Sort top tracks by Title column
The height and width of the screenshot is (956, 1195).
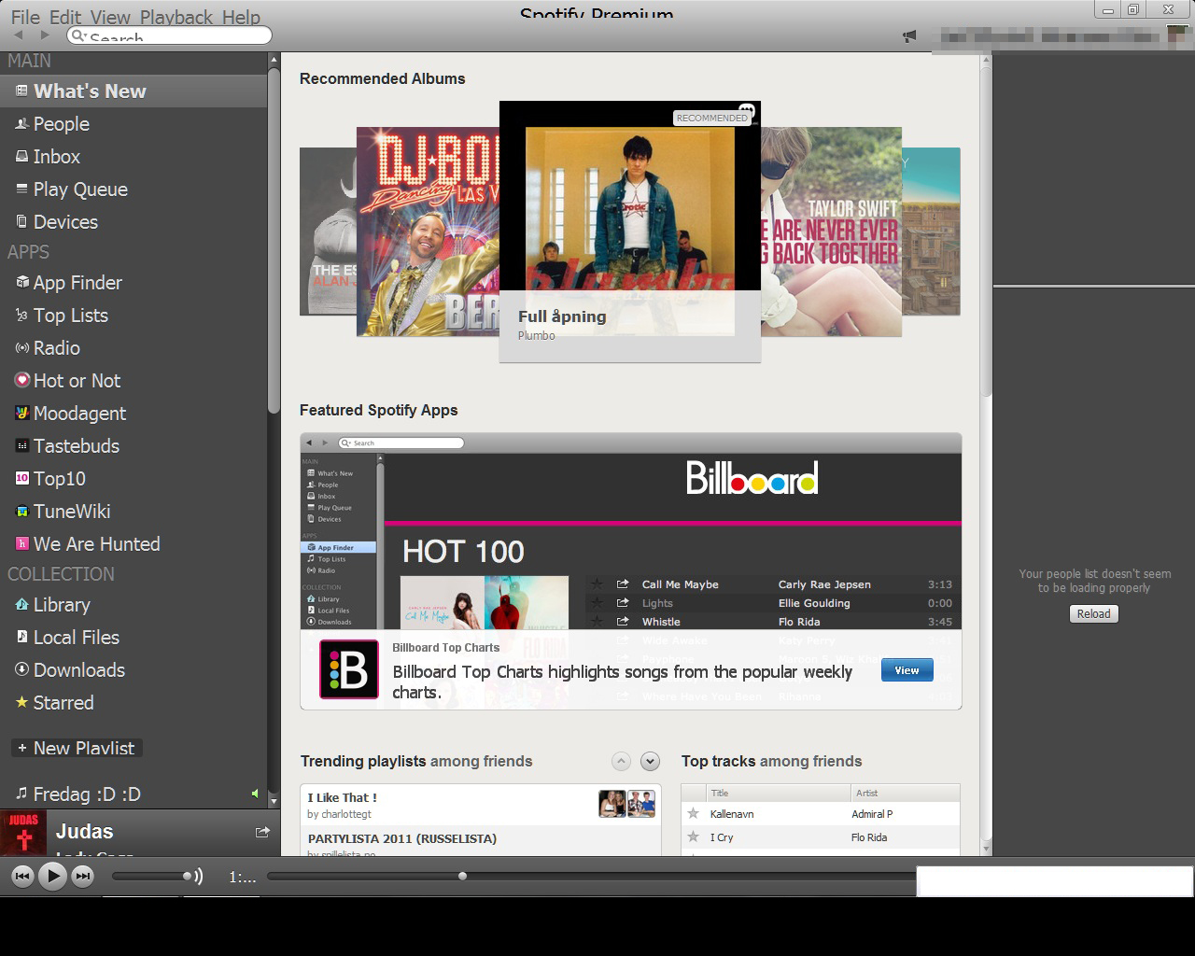click(779, 793)
